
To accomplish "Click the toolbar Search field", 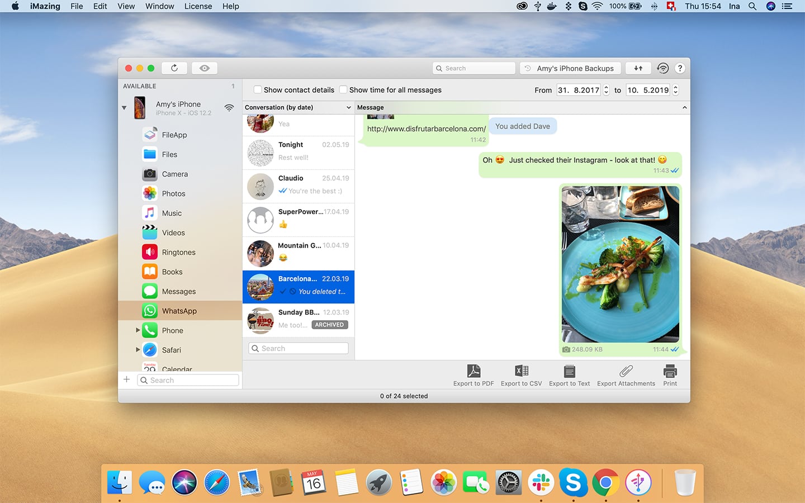I will pyautogui.click(x=474, y=68).
